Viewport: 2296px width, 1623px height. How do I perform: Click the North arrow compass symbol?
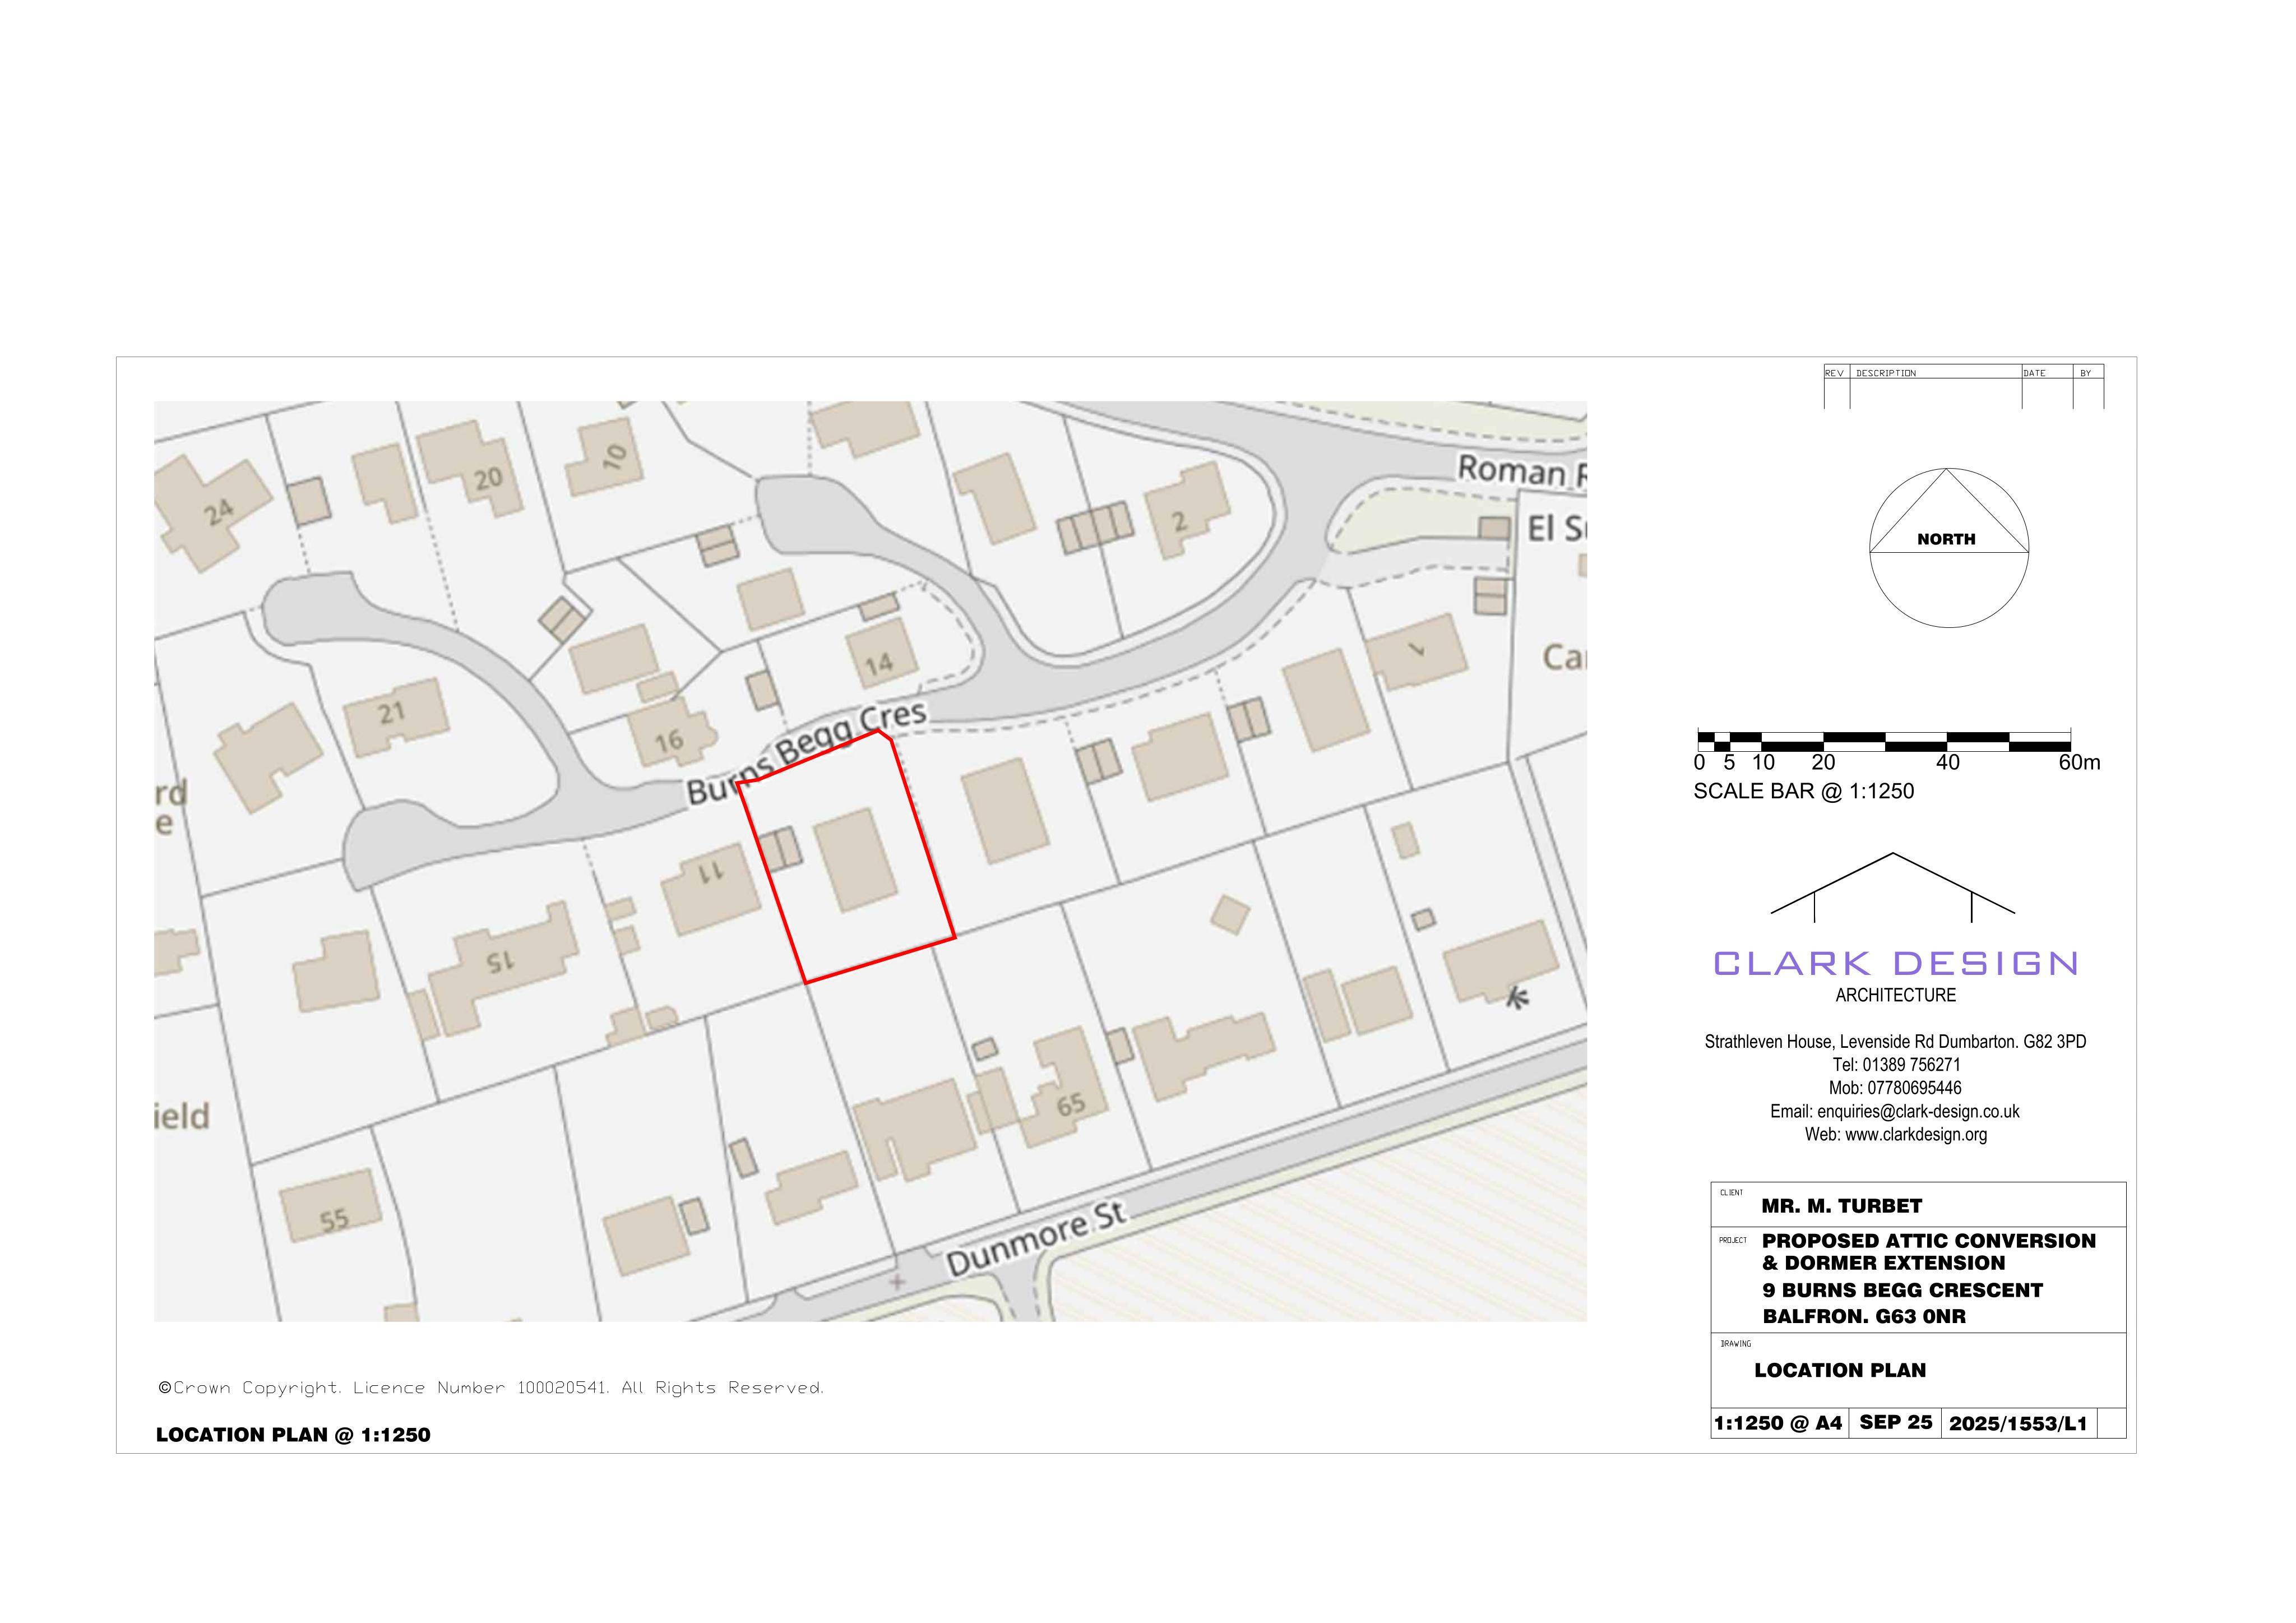click(x=1948, y=548)
